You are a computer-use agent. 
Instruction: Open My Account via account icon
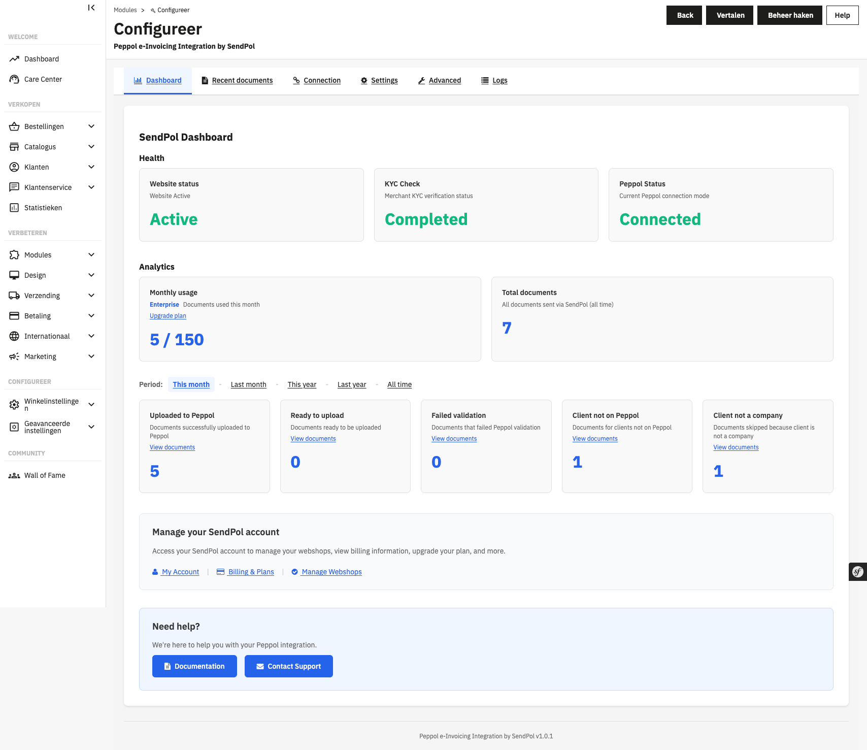coord(180,572)
